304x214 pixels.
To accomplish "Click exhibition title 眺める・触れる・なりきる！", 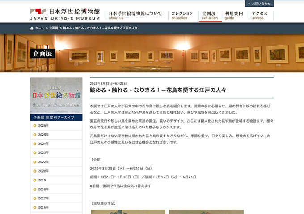I will click(x=158, y=90).
